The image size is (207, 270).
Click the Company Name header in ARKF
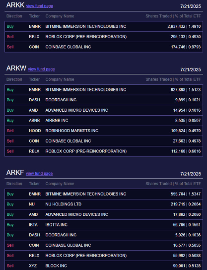[x=60, y=184]
